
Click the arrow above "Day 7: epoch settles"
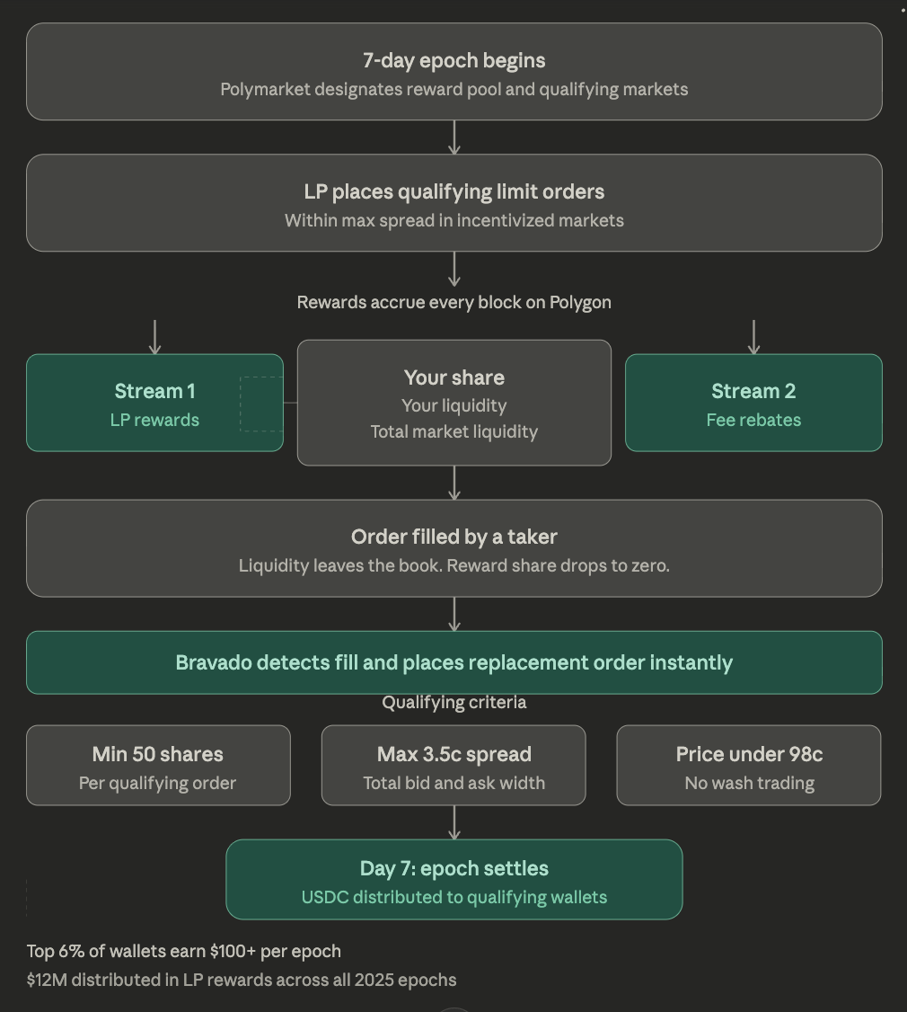tap(454, 822)
